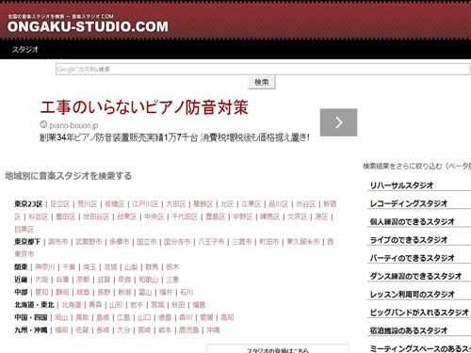The width and height of the screenshot is (471, 353).
Task: Select the 神奈川 prefecture link
Action: point(45,267)
